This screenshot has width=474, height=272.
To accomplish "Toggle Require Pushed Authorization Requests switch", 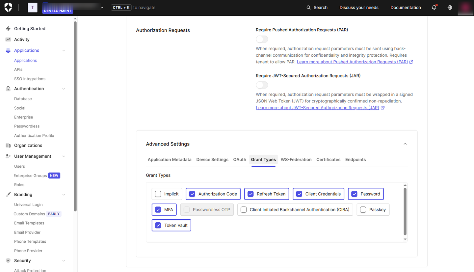I will point(262,39).
